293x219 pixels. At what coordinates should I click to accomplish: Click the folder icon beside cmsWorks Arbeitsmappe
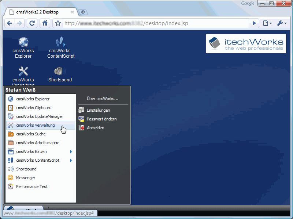click(x=11, y=143)
